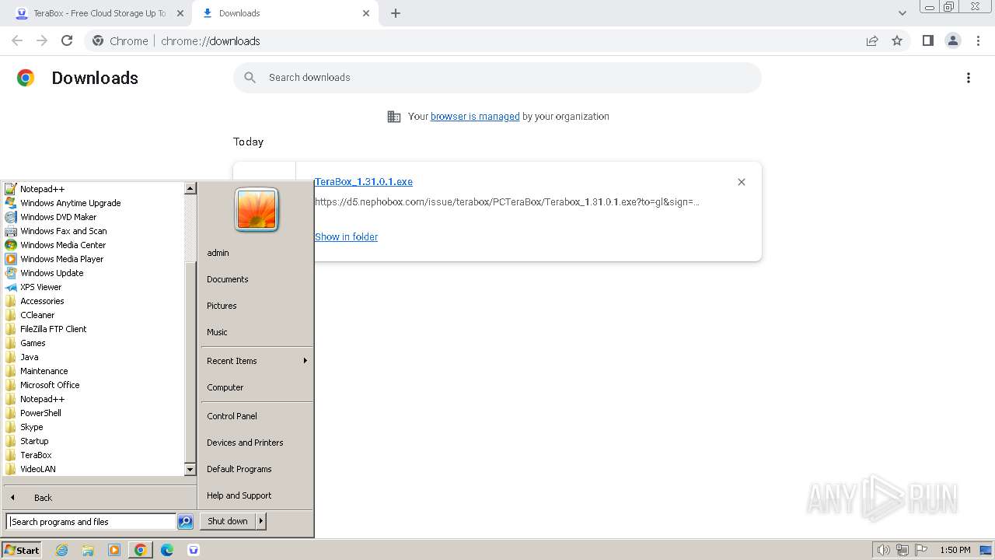Open volume control in system tray
Viewport: 995px width, 560px height.
[x=884, y=550]
